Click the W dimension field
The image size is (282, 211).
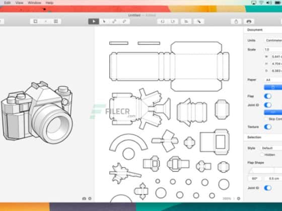click(x=276, y=57)
